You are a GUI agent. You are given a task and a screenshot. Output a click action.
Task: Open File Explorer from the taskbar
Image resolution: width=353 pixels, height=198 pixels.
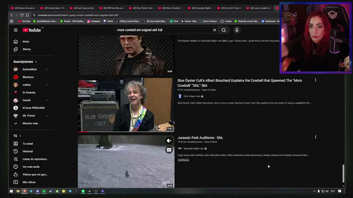(18, 191)
